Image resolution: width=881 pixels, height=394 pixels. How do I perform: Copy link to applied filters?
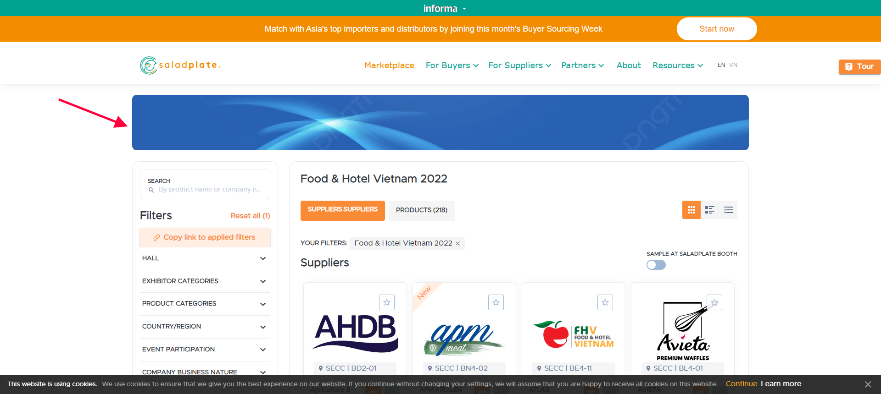205,237
